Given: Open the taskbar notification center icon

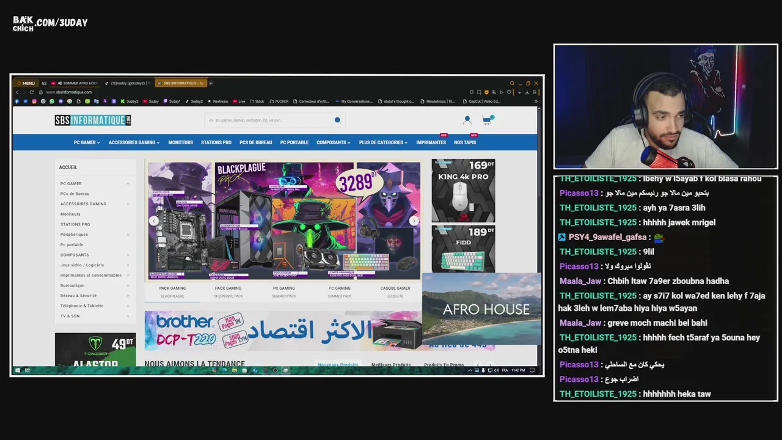Looking at the screenshot, I should coord(532,370).
